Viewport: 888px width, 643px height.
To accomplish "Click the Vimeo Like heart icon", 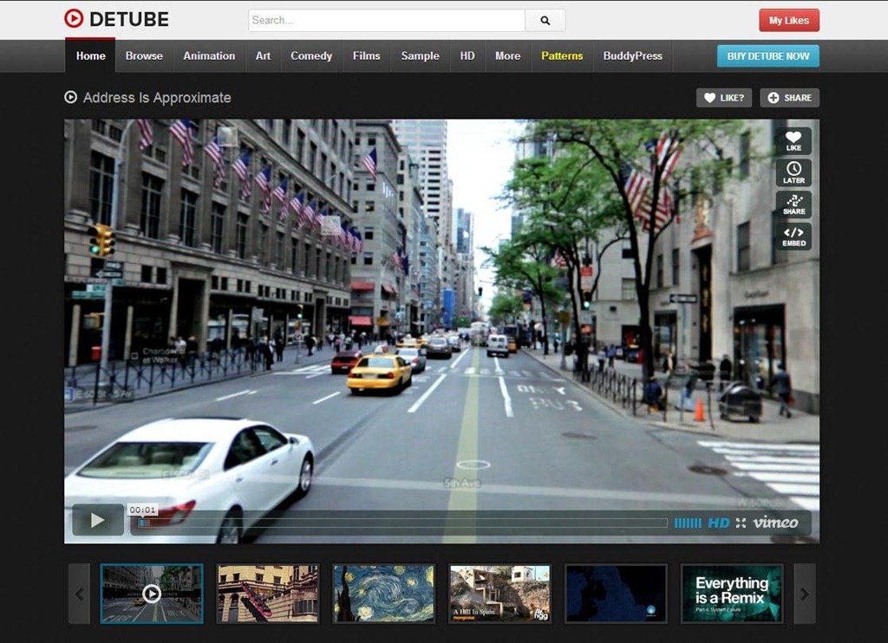I will [x=793, y=140].
